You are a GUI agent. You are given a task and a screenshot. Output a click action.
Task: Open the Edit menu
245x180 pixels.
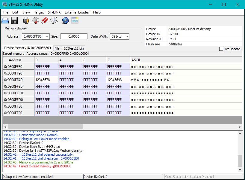click(15, 12)
